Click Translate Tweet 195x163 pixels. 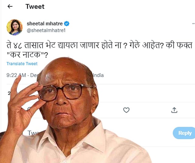(22, 64)
